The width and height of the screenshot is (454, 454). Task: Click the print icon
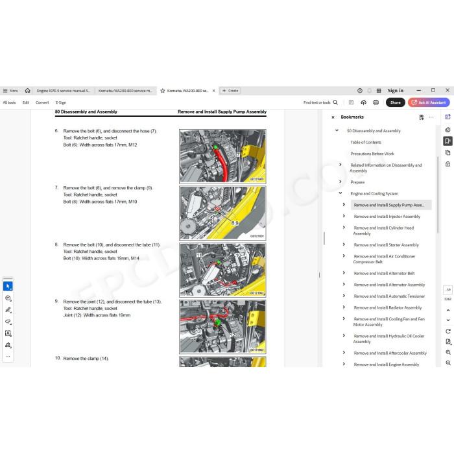(376, 102)
